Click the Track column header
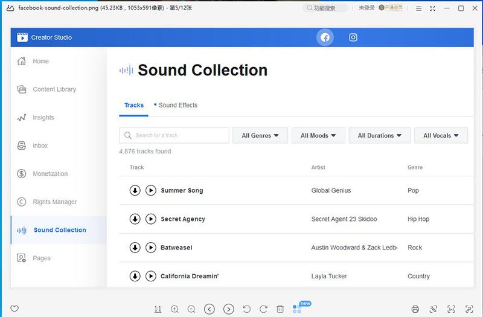483x317 pixels. [137, 167]
